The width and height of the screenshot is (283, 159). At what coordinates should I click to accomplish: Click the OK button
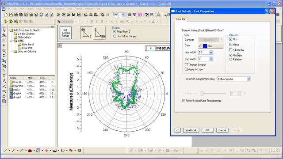tap(207, 130)
